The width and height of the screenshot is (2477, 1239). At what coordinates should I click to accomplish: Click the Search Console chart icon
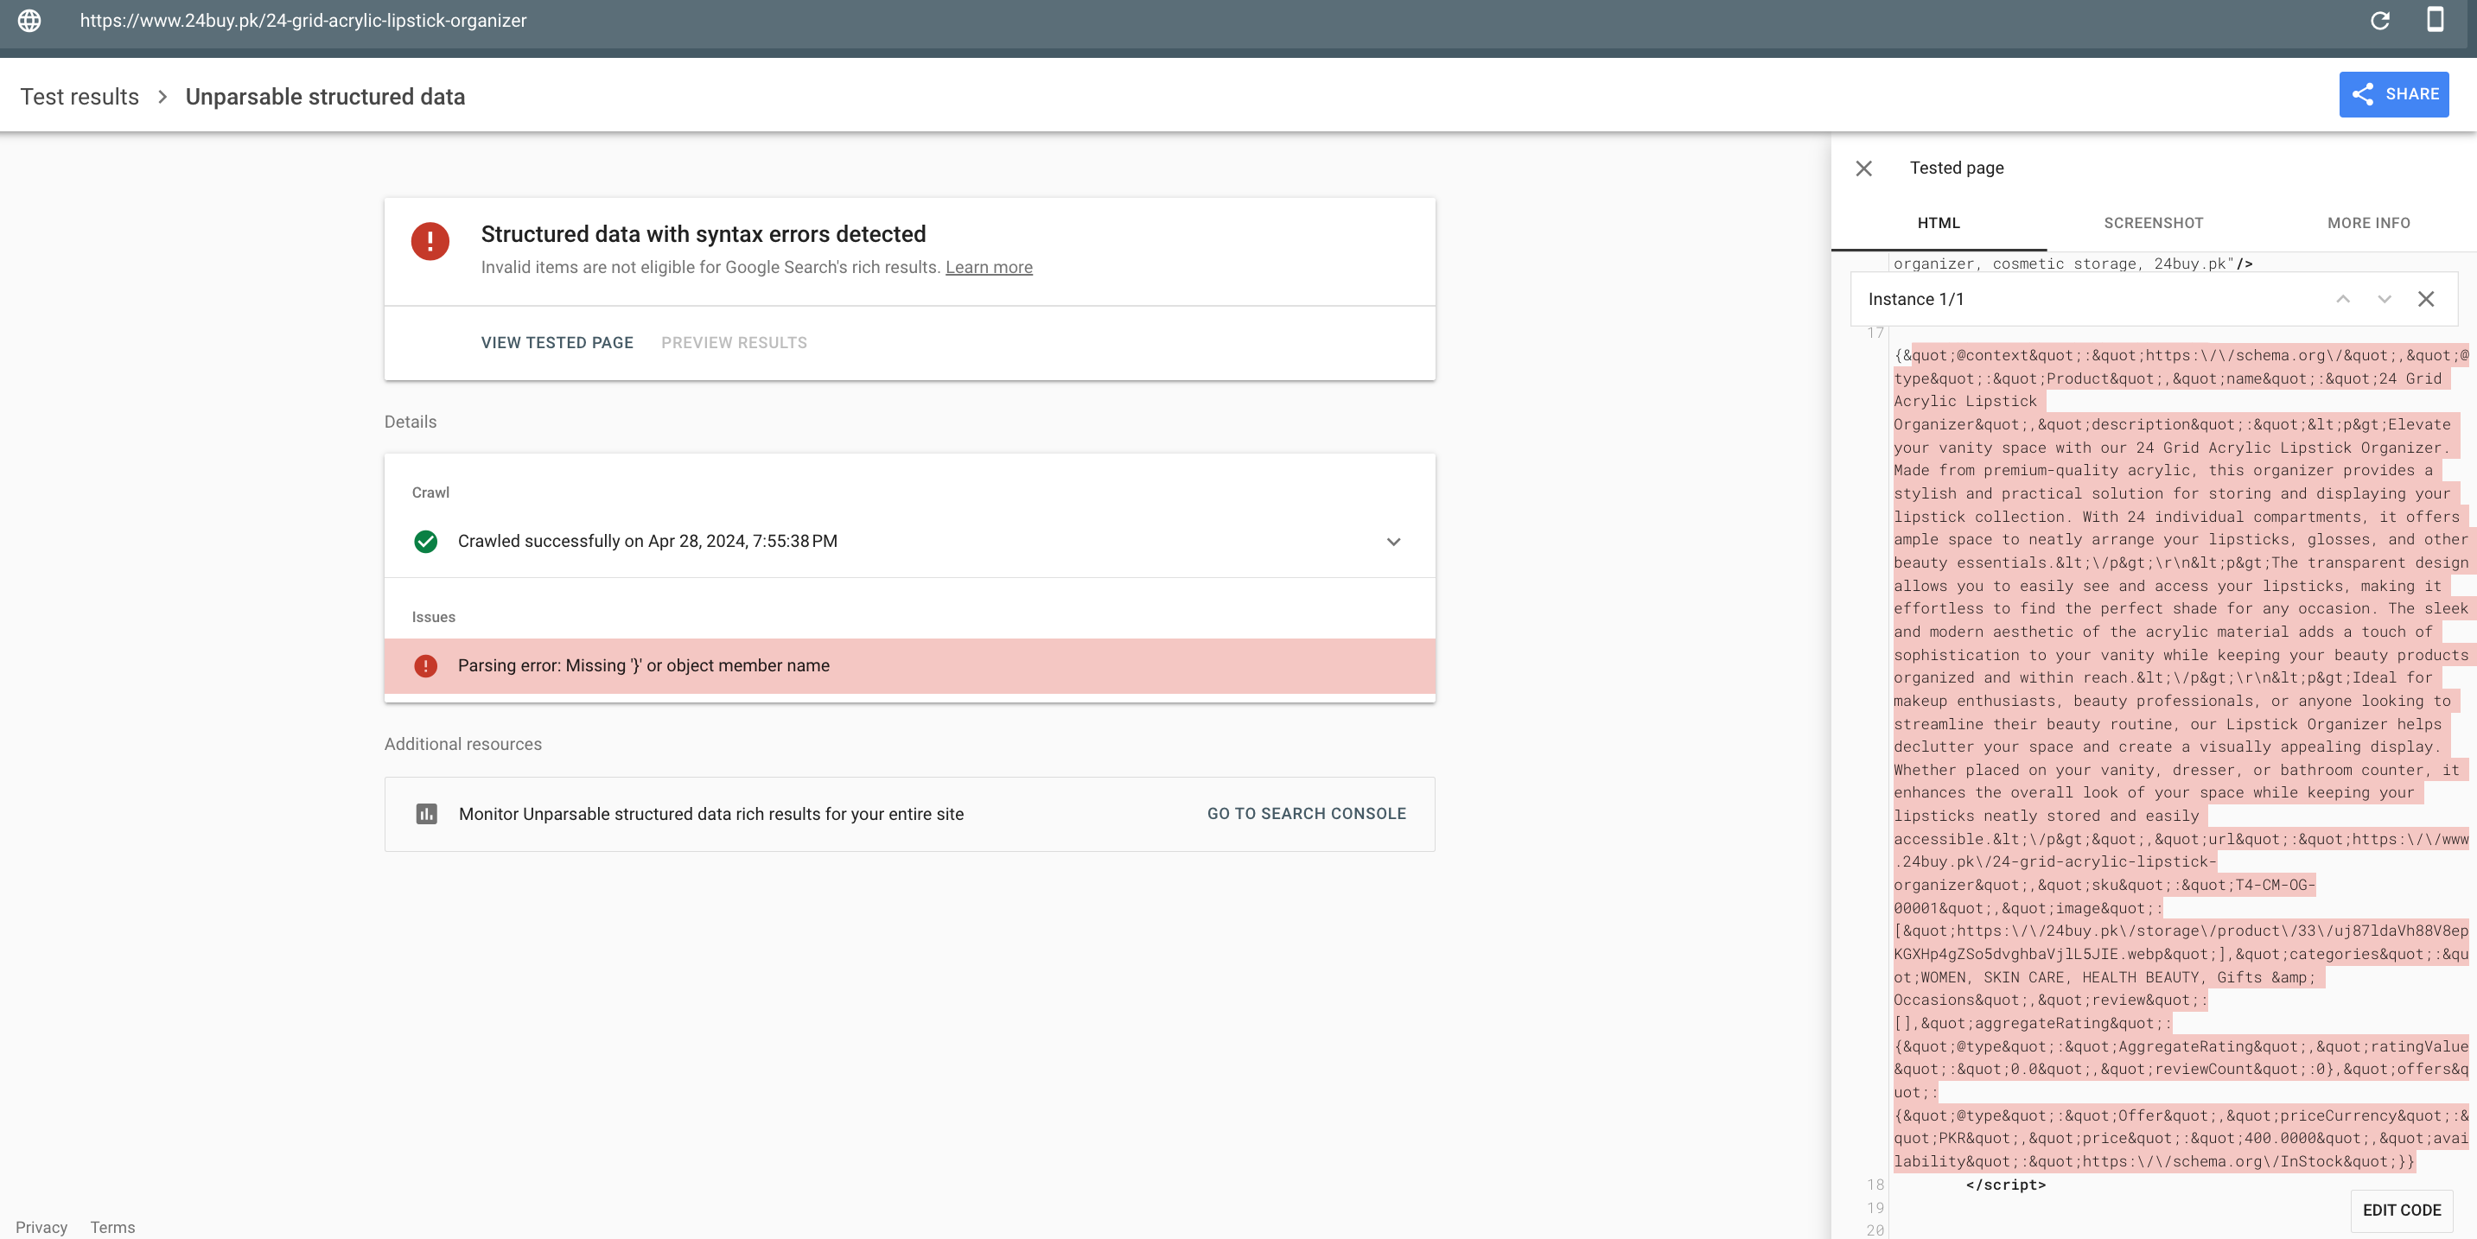pos(426,814)
